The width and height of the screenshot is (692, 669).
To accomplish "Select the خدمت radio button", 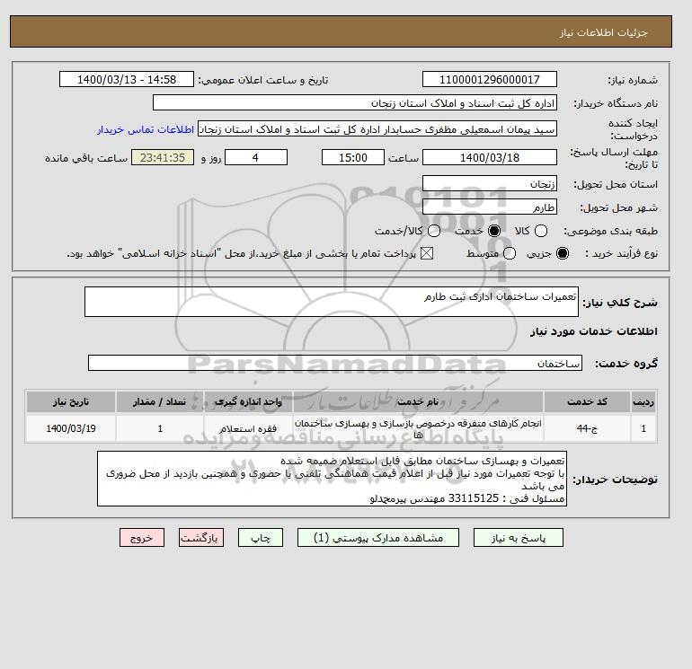I will [x=494, y=231].
